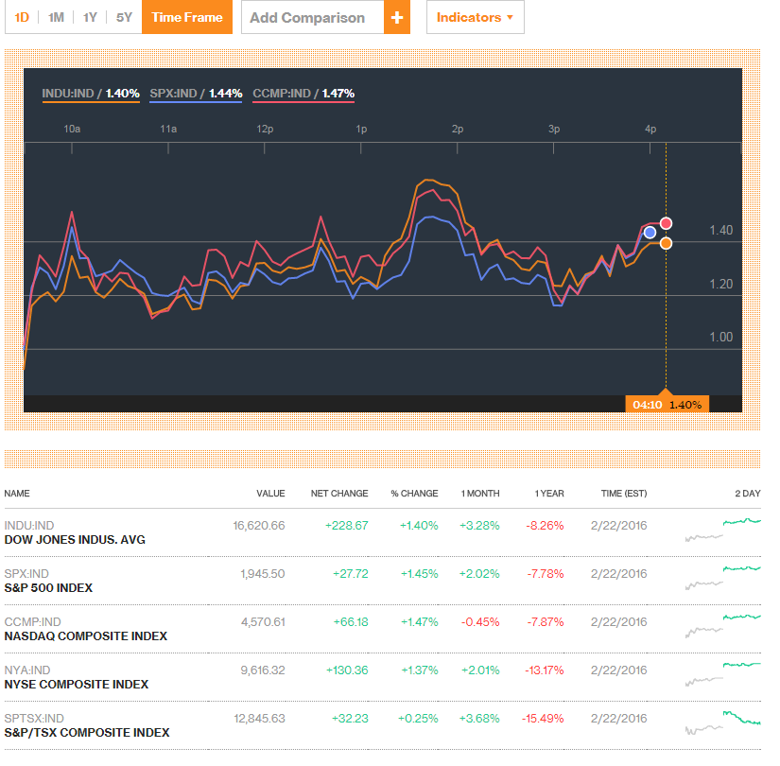Open the DOW JONES INDUS. AVG link

point(75,540)
